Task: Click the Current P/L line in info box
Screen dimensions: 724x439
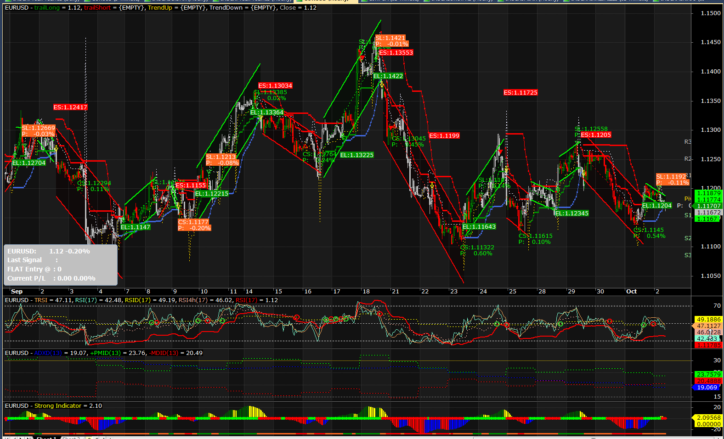Action: pyautogui.click(x=51, y=278)
